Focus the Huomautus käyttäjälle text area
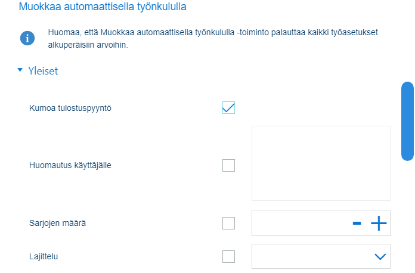This screenshot has height=273, width=415. tap(321, 163)
